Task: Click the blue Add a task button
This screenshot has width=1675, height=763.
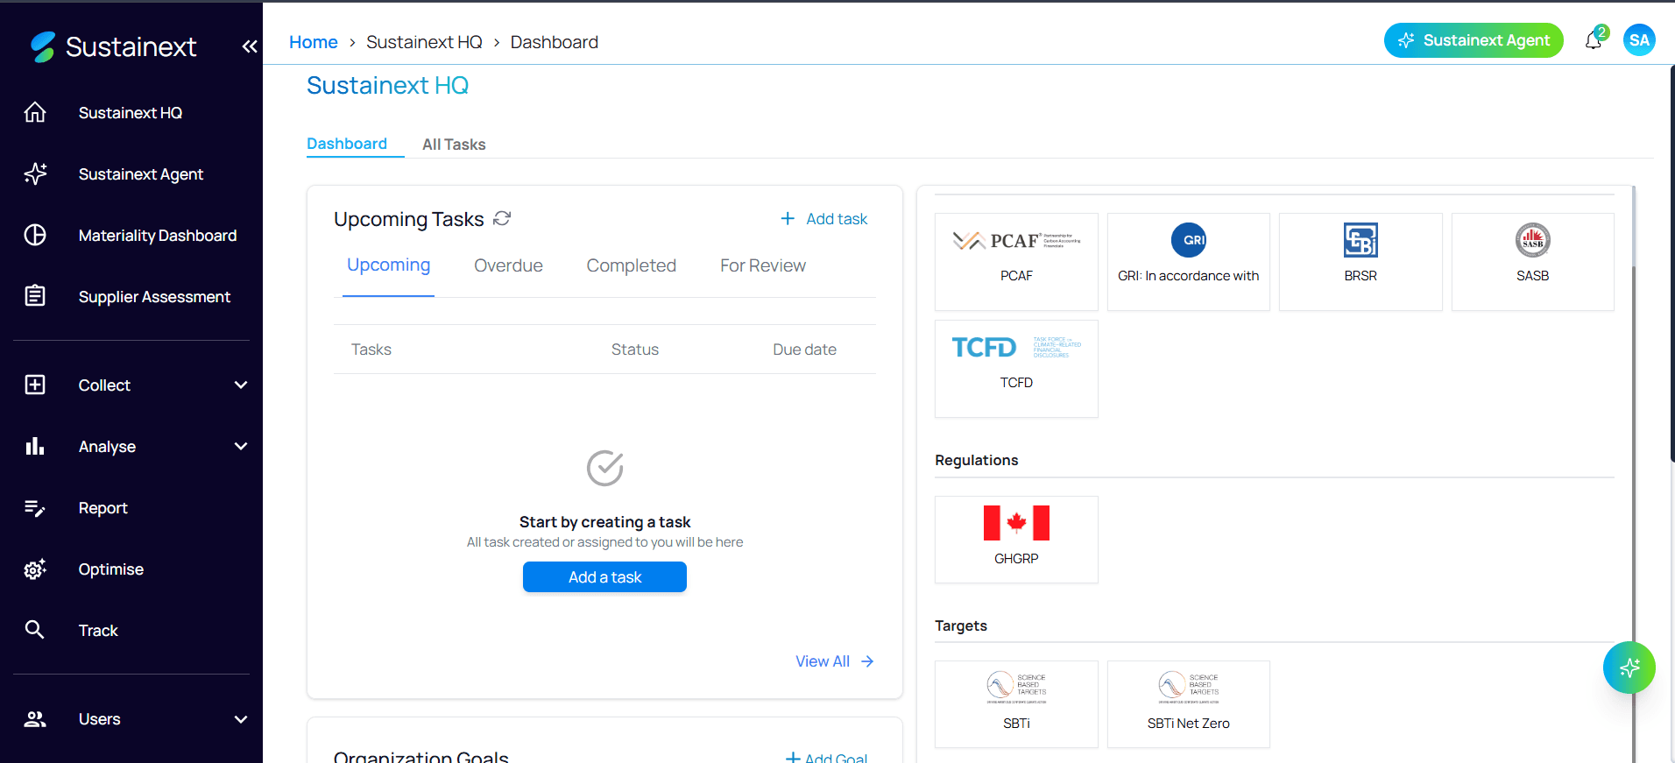Action: [604, 577]
